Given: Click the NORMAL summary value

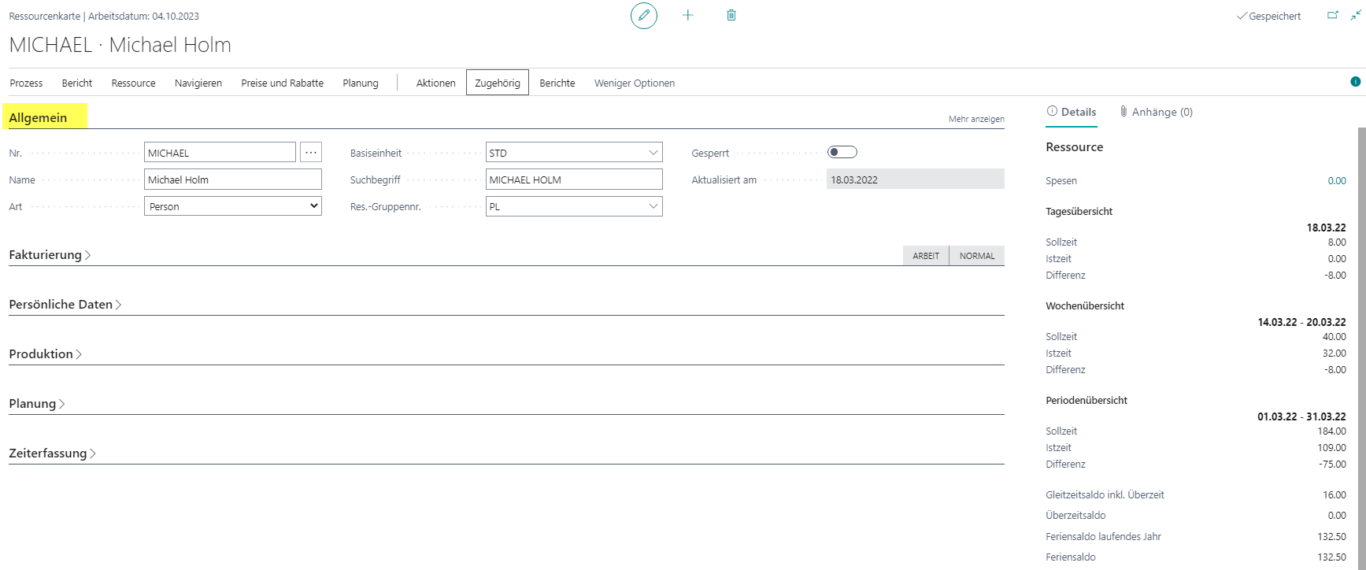Looking at the screenshot, I should [x=977, y=256].
